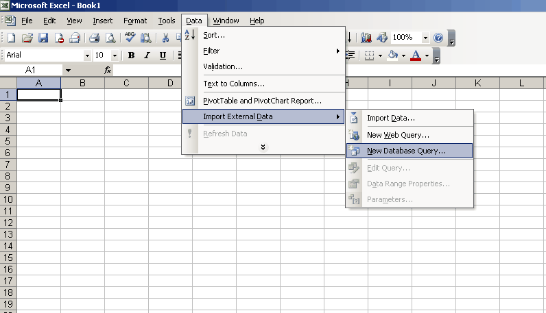The width and height of the screenshot is (546, 313).
Task: Expand Standard toolbar options arrow
Action: click(x=451, y=38)
